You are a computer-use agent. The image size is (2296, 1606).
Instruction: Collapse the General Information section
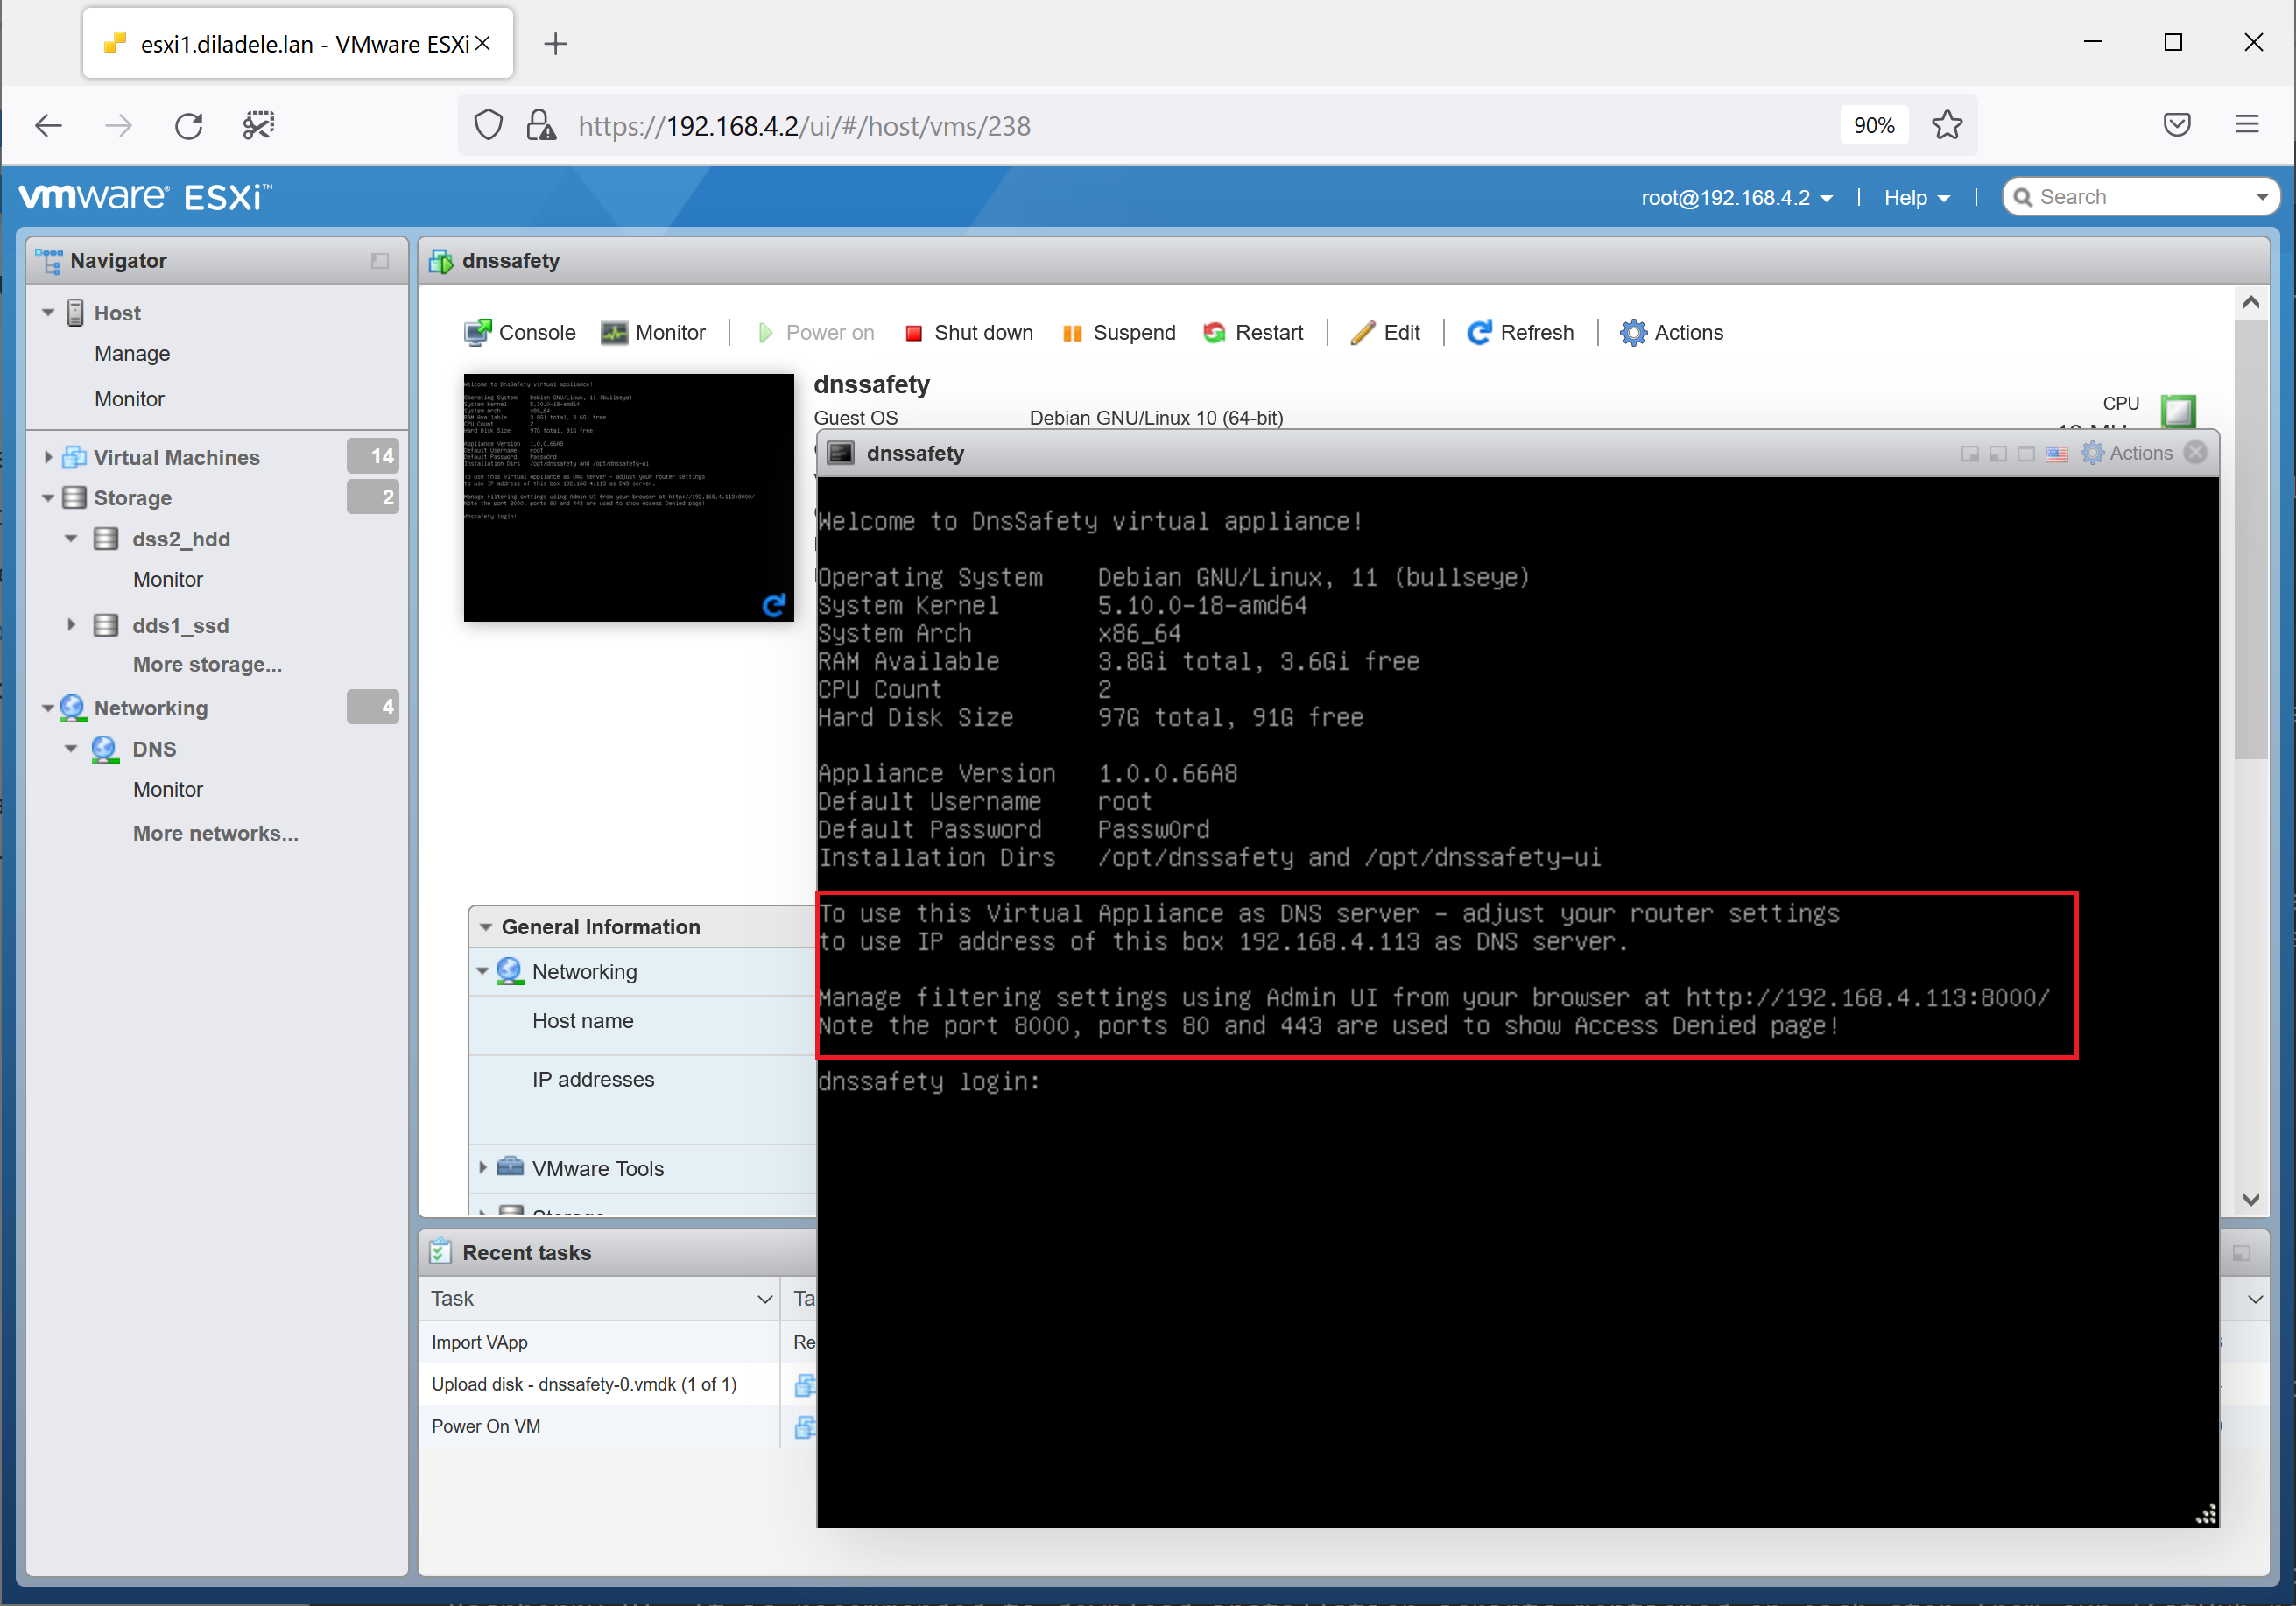[x=486, y=927]
